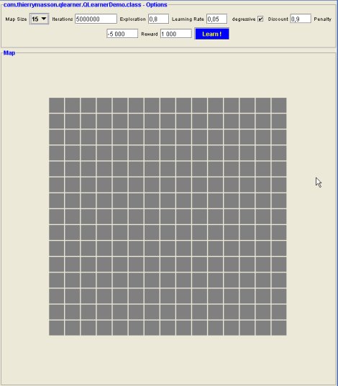Focus the Penalty field showing -5 000
This screenshot has width=338, height=386.
pos(122,34)
